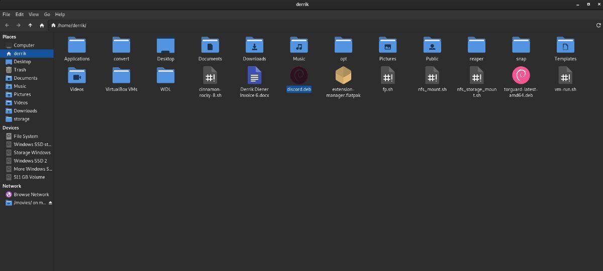Select the torguard-latest-amd64.deb package

coord(521,76)
